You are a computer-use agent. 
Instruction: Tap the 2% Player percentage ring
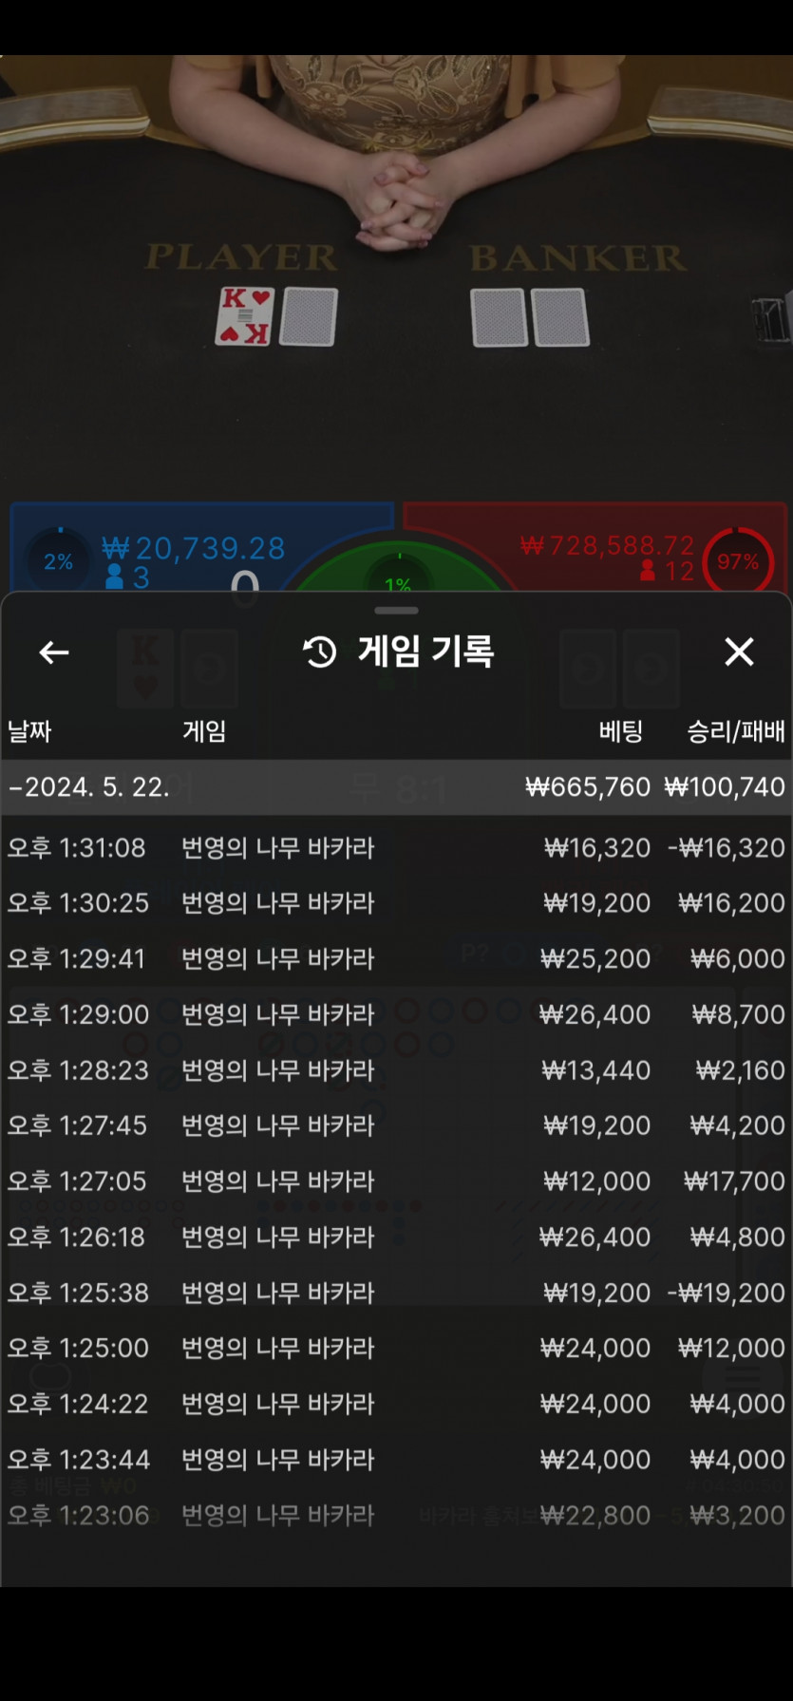coord(59,561)
